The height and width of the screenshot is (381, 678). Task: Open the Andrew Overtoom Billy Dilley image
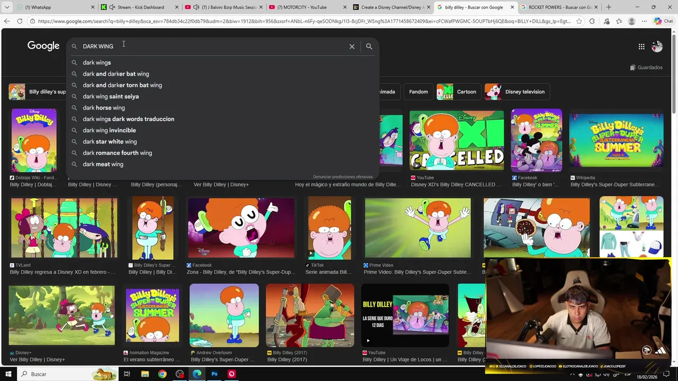[x=225, y=315]
